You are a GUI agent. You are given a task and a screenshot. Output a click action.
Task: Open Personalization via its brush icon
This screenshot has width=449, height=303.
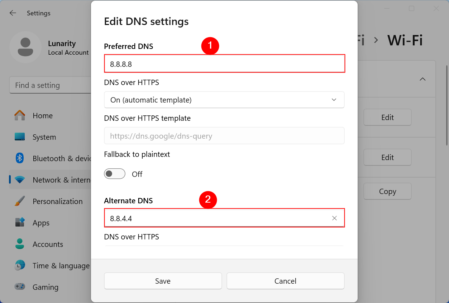(x=20, y=201)
